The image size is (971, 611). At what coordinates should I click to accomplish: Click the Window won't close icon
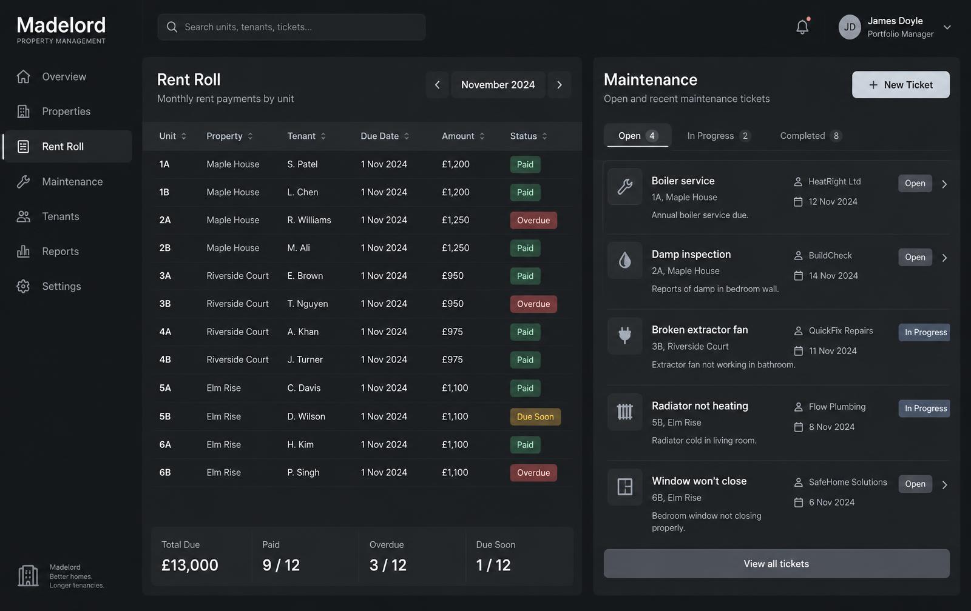coord(625,487)
